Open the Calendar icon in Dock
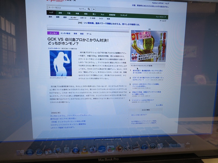The height and width of the screenshot is (163, 218). [x=48, y=151]
